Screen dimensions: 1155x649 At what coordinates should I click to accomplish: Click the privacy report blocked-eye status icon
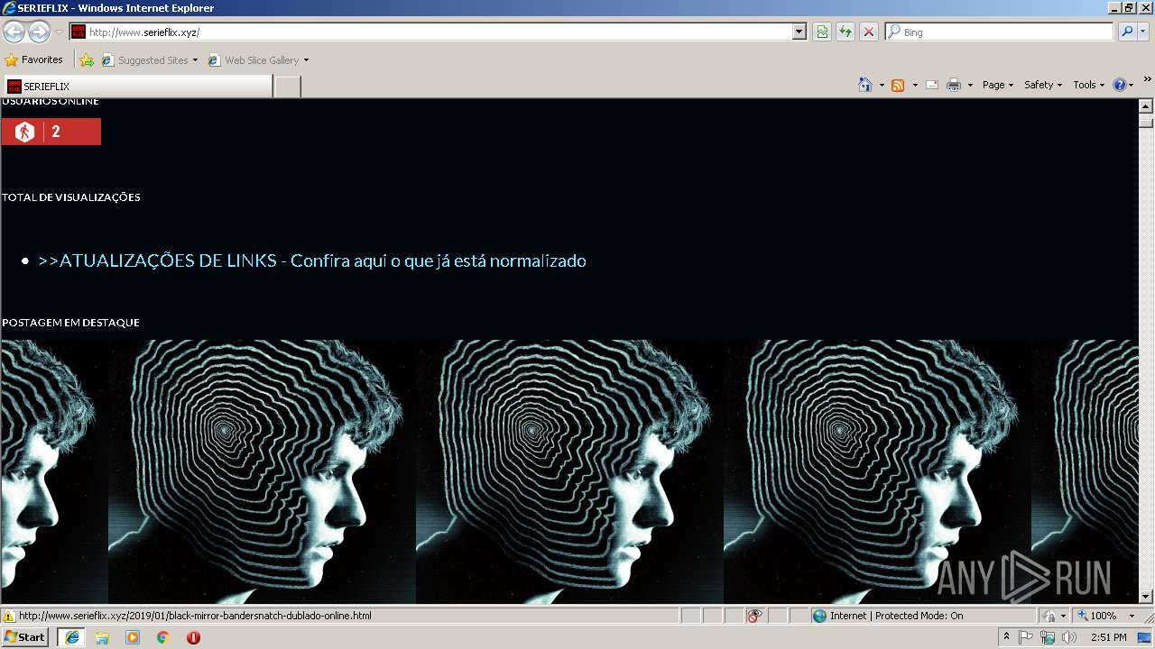tap(754, 616)
